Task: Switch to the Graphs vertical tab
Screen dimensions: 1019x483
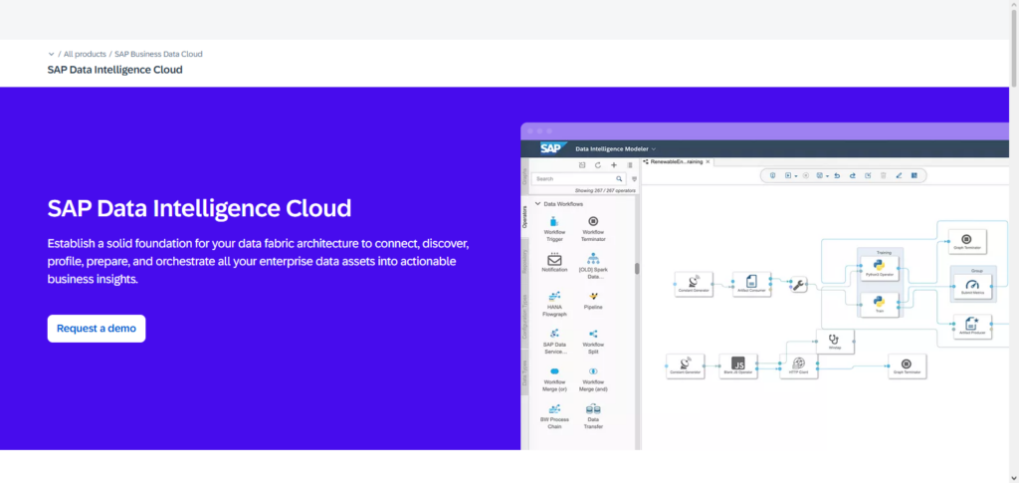Action: 525,176
